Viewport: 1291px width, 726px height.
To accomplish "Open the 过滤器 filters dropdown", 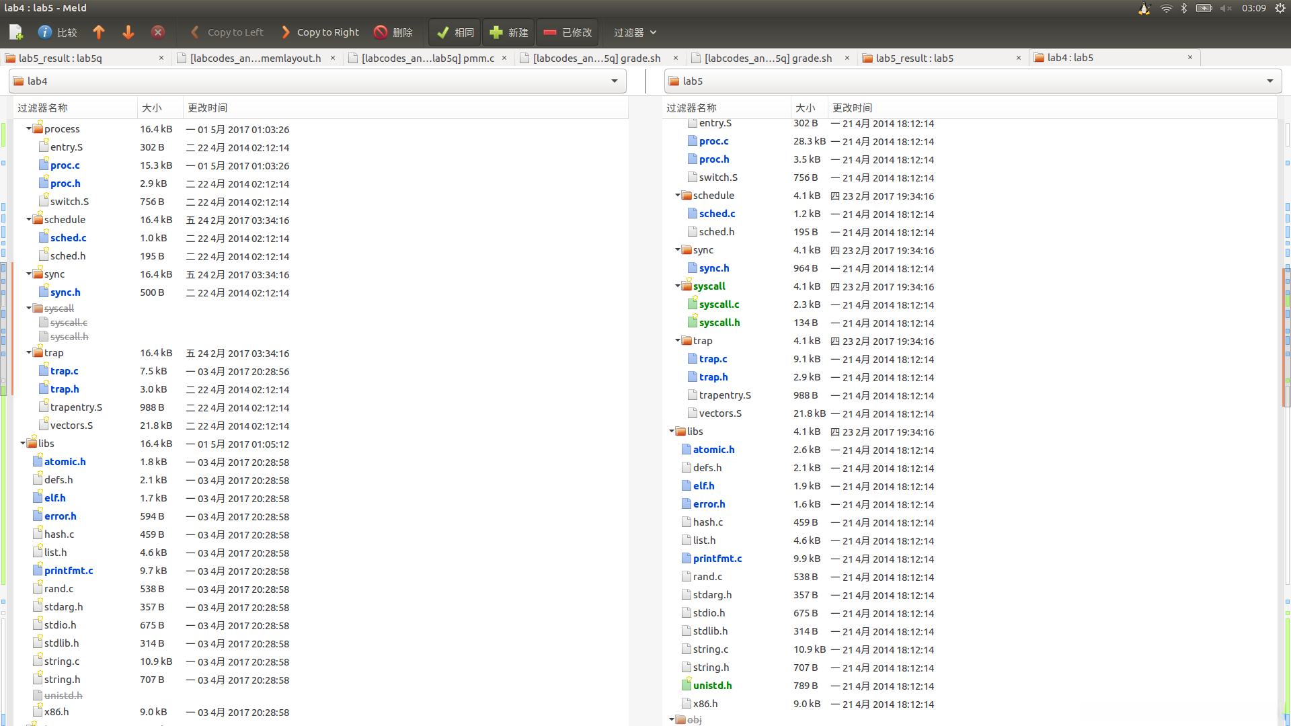I will pyautogui.click(x=635, y=32).
